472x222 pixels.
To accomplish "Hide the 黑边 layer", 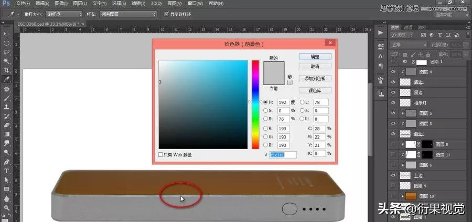I will tap(393, 92).
